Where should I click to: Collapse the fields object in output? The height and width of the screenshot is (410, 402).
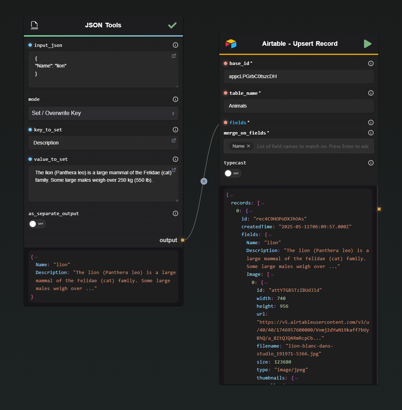(x=270, y=235)
